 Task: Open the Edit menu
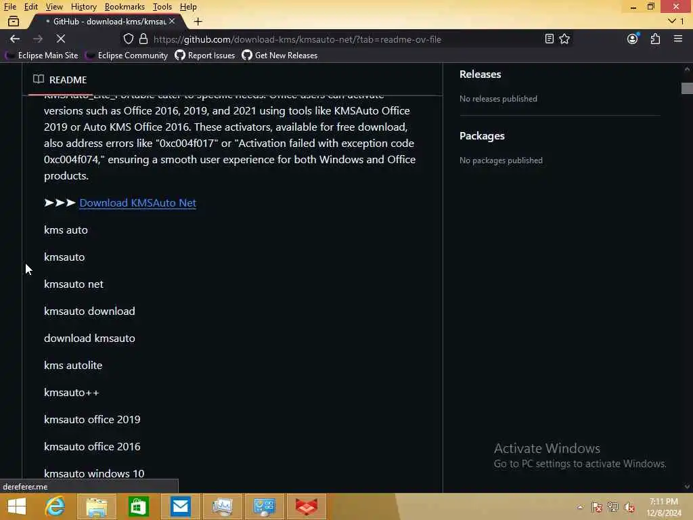tap(30, 7)
